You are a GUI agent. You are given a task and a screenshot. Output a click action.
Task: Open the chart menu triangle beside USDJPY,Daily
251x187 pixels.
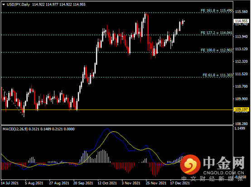(x=4, y=5)
